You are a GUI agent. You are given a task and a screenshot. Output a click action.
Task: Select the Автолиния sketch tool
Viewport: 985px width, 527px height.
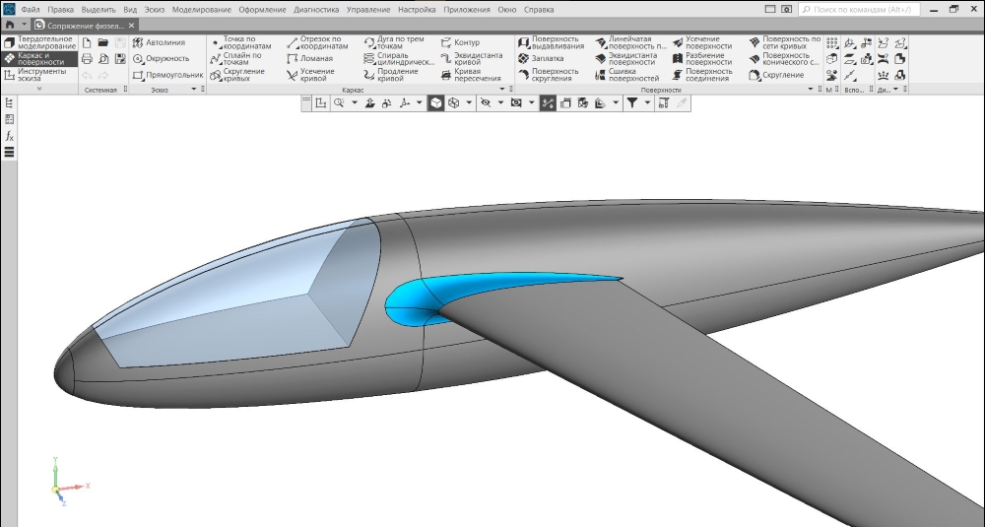pos(159,42)
